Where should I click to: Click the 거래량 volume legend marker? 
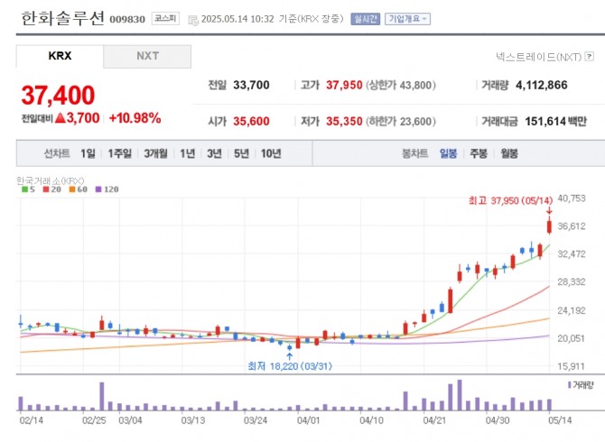(x=570, y=385)
